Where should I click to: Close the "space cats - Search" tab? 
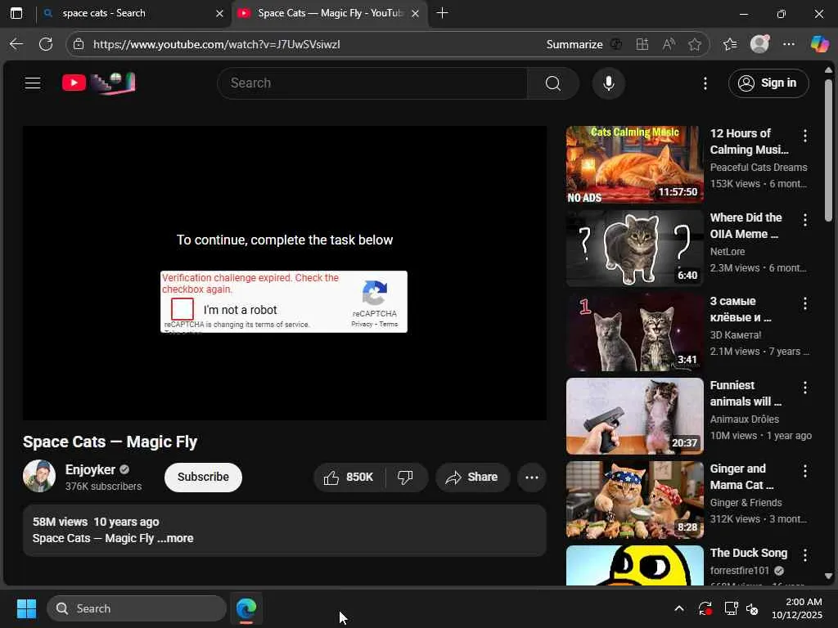[x=219, y=13]
